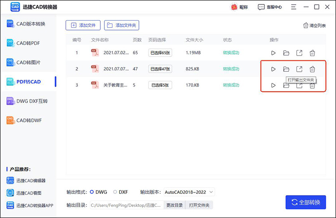Screen dimensions: 336x218
Task: Click the 状态 column header
Action: [227, 40]
